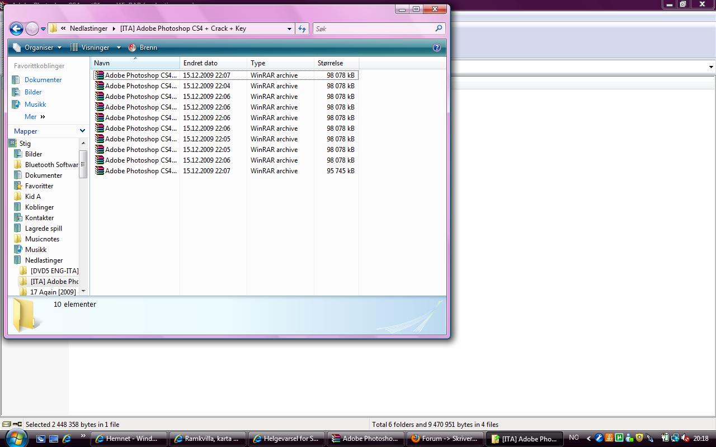The height and width of the screenshot is (447, 716).
Task: Select 17 Again [2009] folder in tree
Action: (x=53, y=292)
